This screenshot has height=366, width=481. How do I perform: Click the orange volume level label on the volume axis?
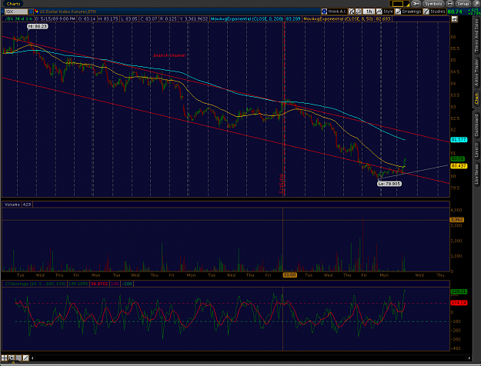[x=457, y=220]
